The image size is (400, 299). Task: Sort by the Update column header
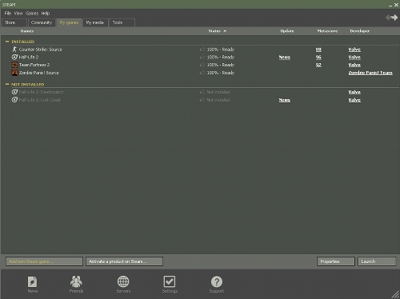287,31
